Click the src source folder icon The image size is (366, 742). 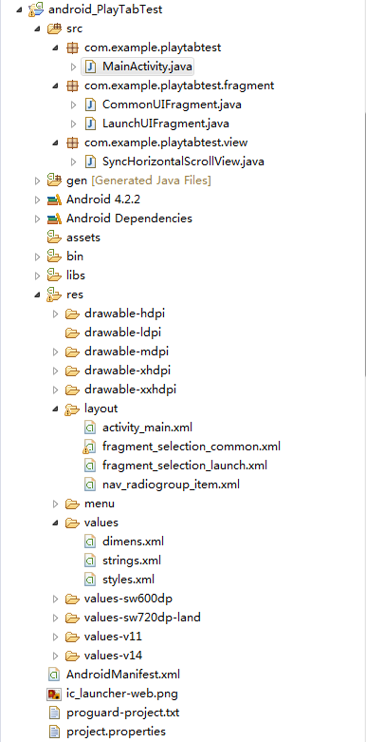click(x=54, y=29)
